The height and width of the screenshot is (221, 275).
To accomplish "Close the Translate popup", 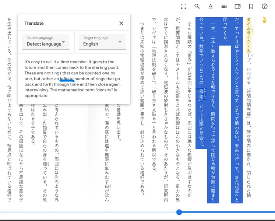I will click(x=121, y=23).
